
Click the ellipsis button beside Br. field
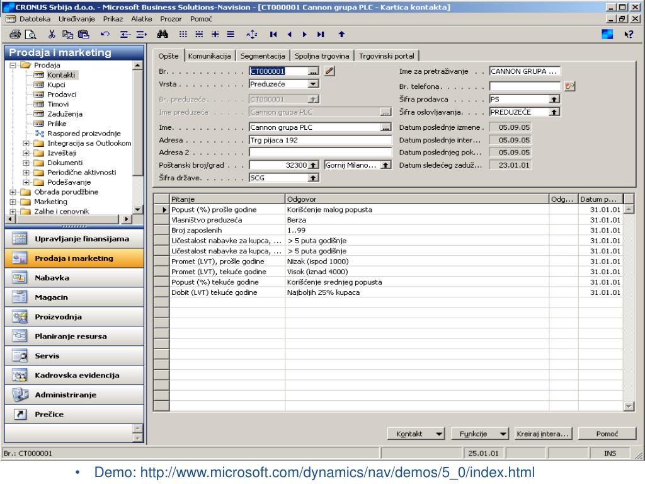[x=314, y=71]
